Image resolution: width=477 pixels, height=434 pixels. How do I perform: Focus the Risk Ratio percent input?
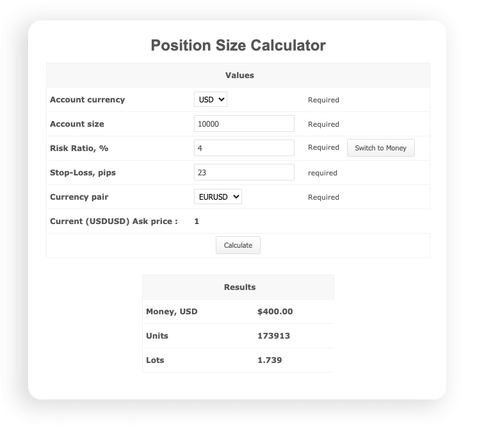244,148
